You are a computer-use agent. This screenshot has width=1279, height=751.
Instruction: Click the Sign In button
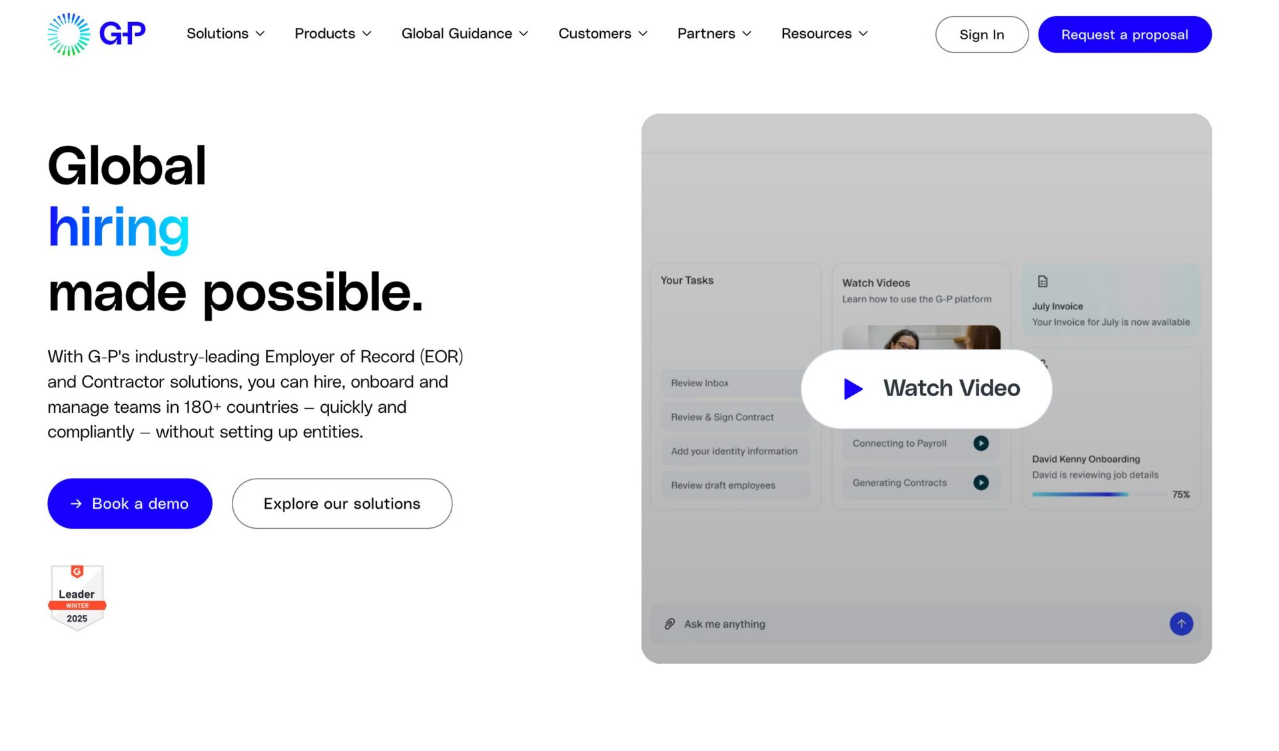coord(981,35)
